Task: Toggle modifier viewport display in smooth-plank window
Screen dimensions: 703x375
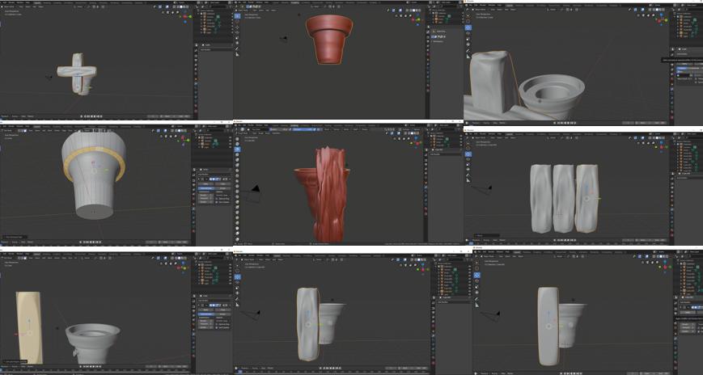Action: (694, 307)
